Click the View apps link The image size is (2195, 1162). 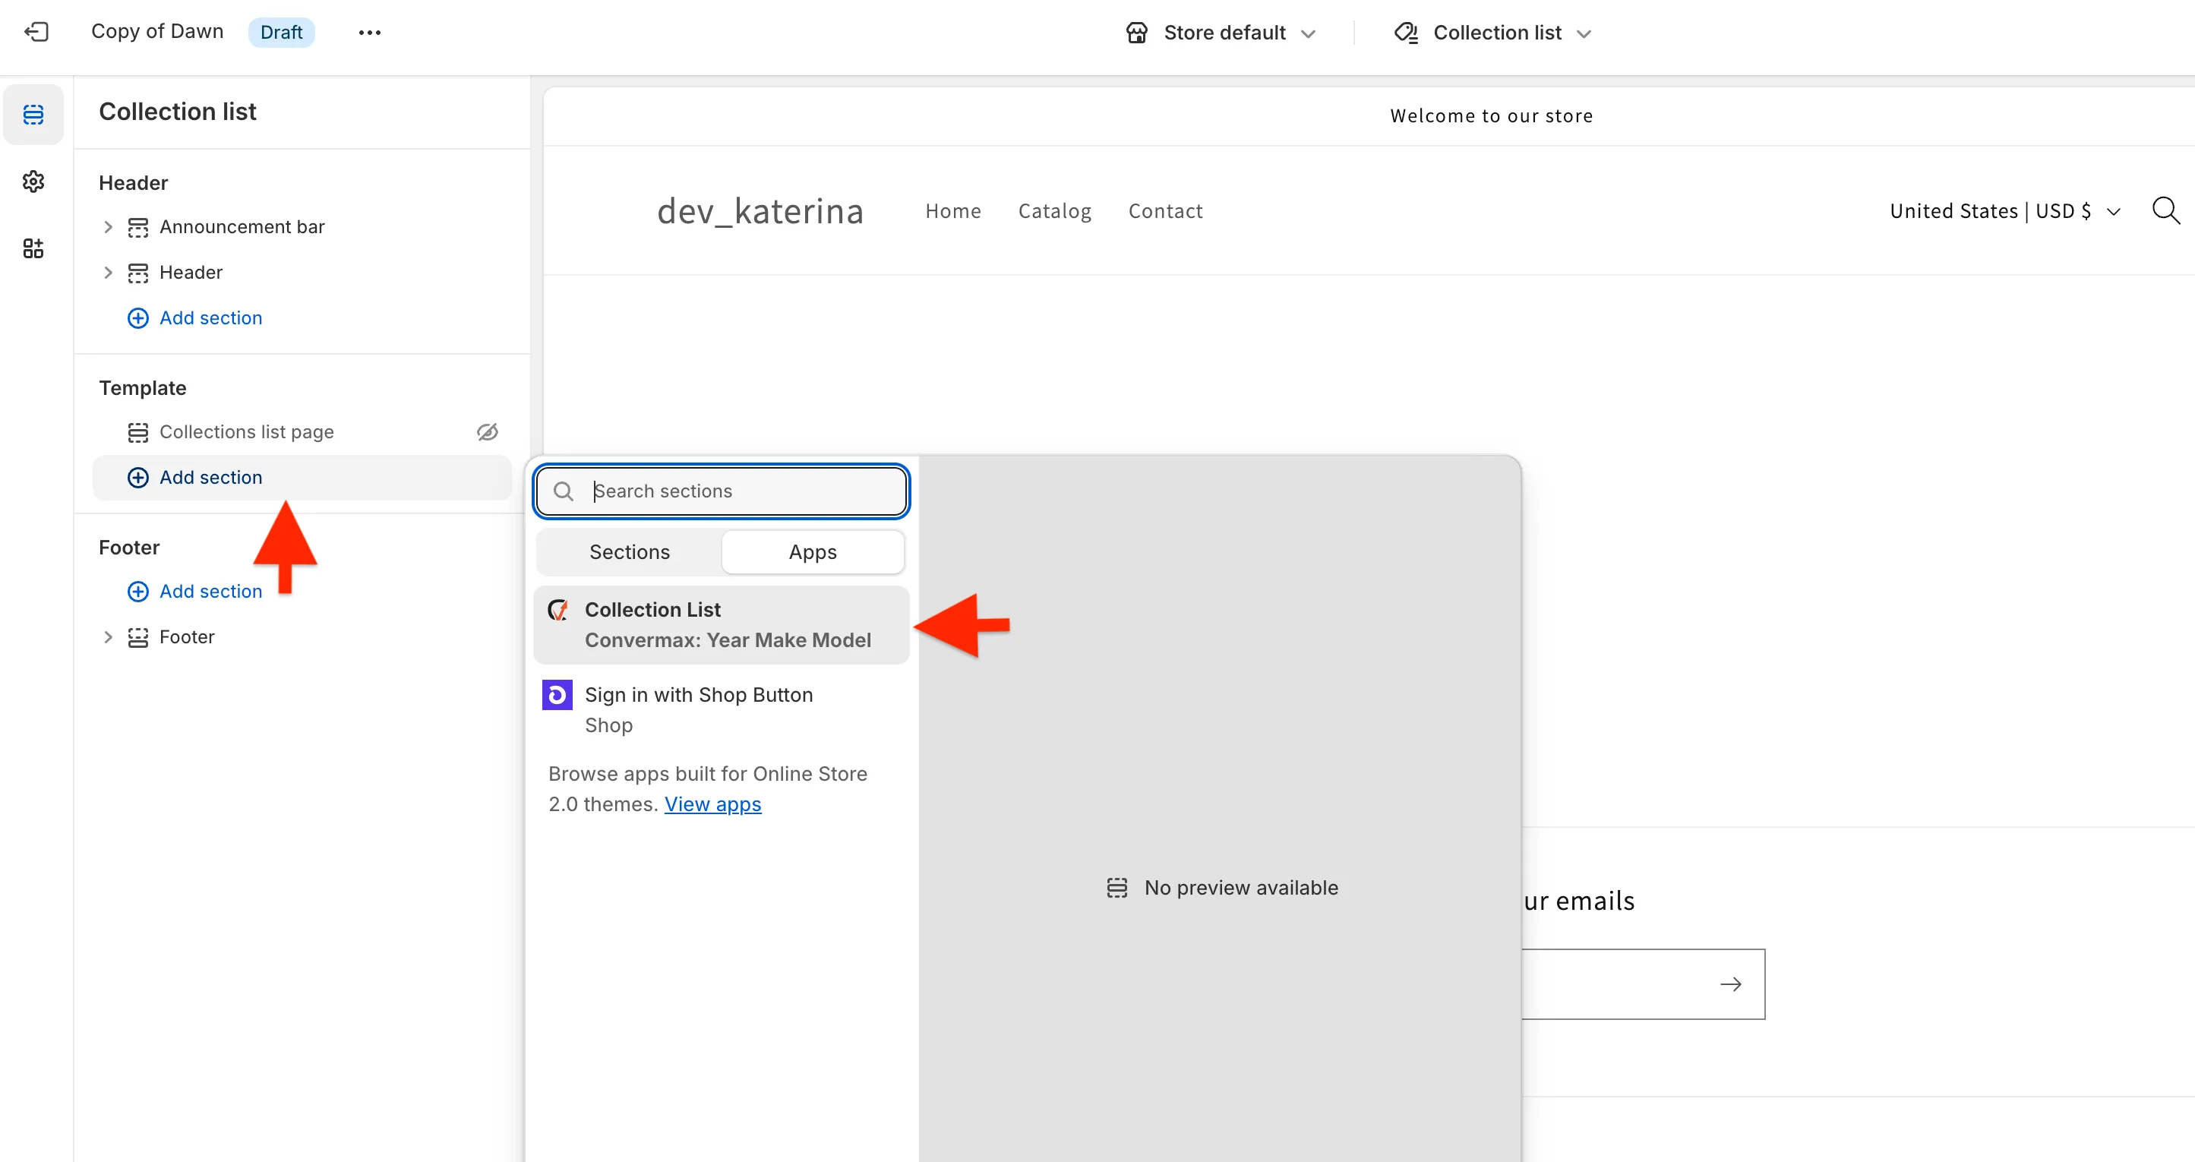(x=712, y=804)
